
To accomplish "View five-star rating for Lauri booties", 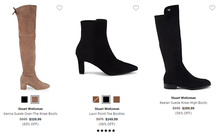I will 106,131.
